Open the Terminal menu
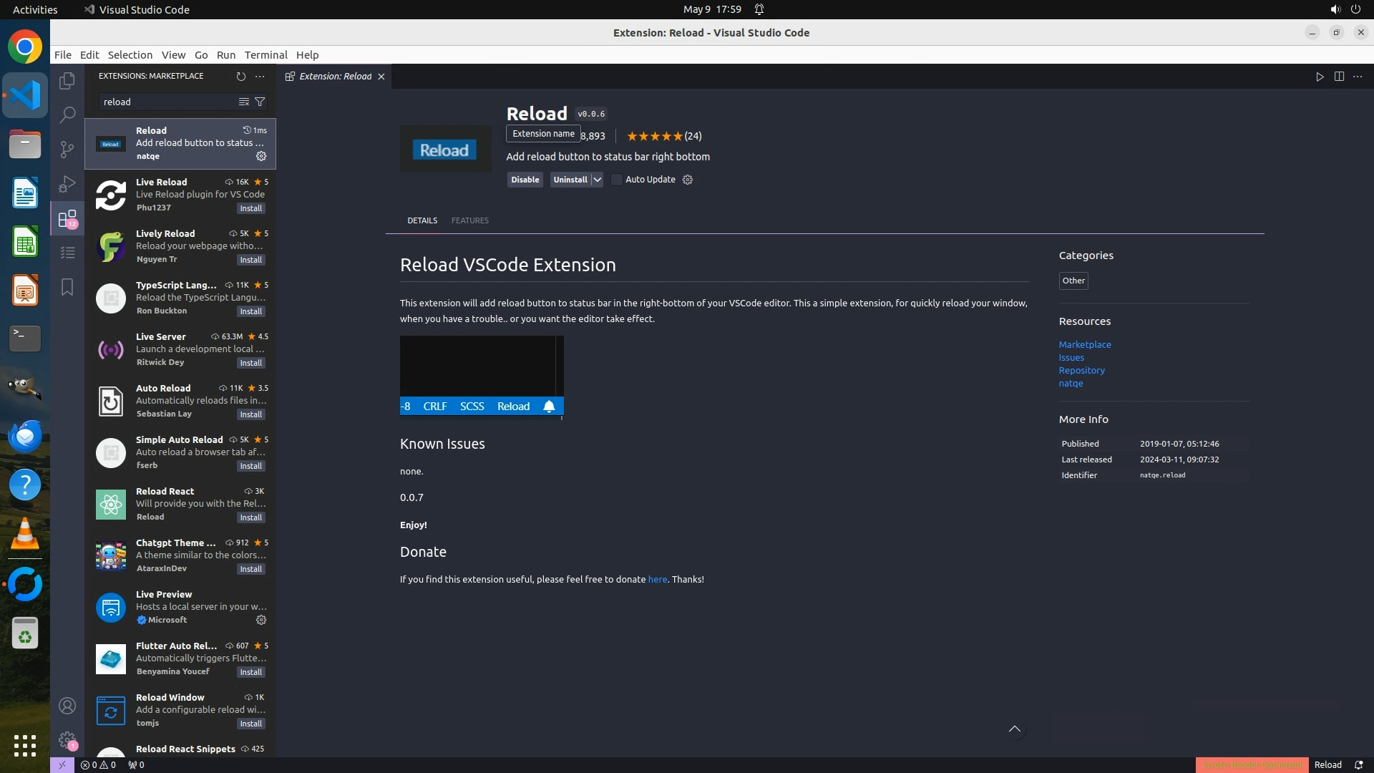This screenshot has width=1374, height=773. pyautogui.click(x=265, y=55)
